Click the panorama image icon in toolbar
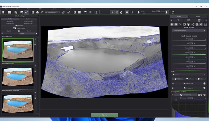 point(9,12)
